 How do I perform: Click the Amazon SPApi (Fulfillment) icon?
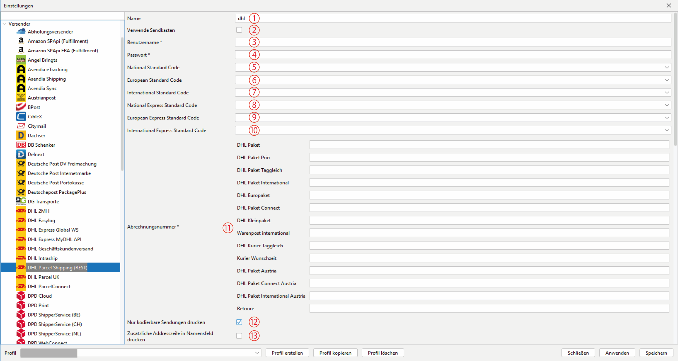click(21, 41)
